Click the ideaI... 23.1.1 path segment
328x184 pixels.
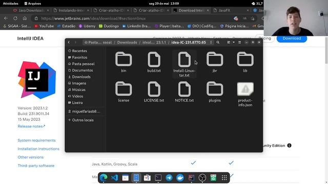(x=154, y=42)
